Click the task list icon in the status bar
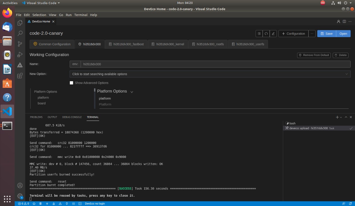The image size is (355, 206). [73, 204]
